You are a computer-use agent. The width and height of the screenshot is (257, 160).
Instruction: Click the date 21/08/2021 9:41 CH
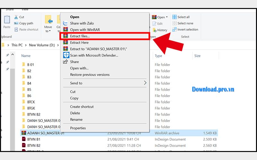(123, 139)
